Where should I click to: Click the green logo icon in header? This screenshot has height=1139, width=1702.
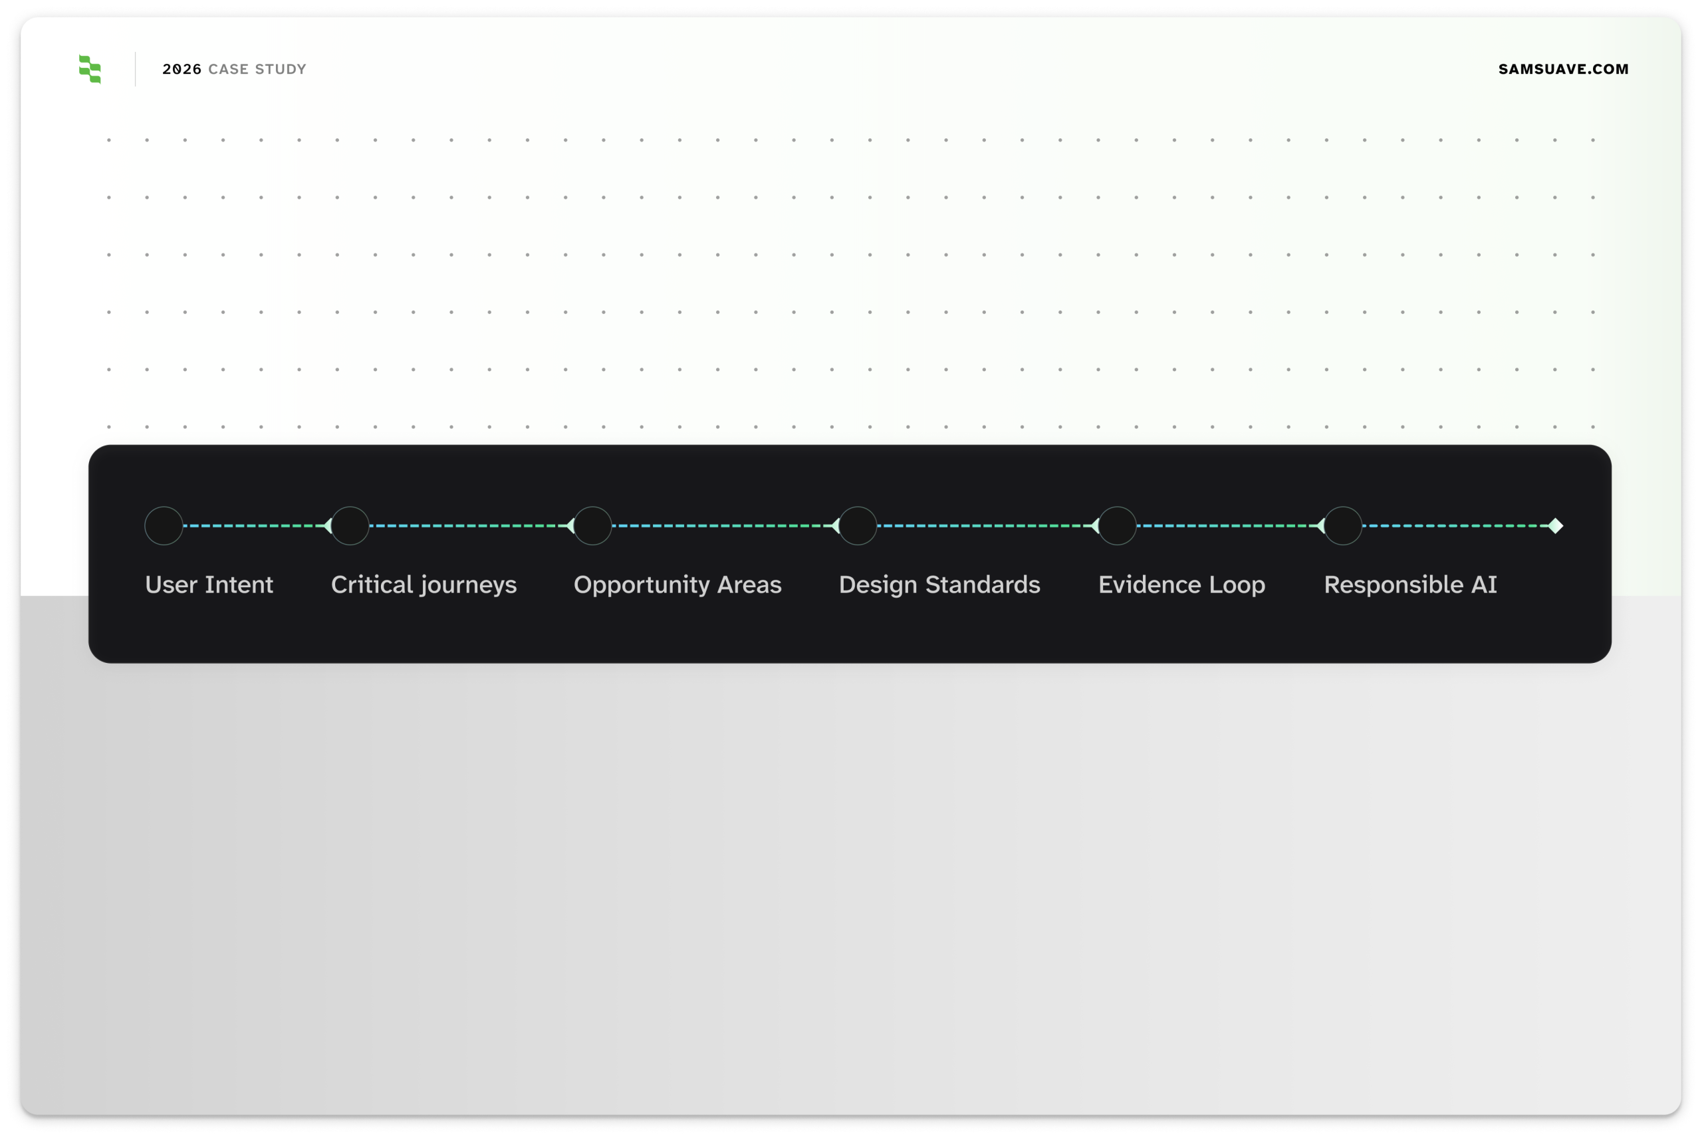[90, 69]
